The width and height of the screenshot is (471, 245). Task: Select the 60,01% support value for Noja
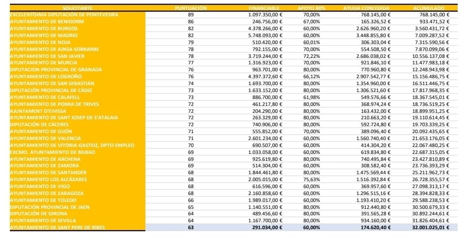coord(312,42)
